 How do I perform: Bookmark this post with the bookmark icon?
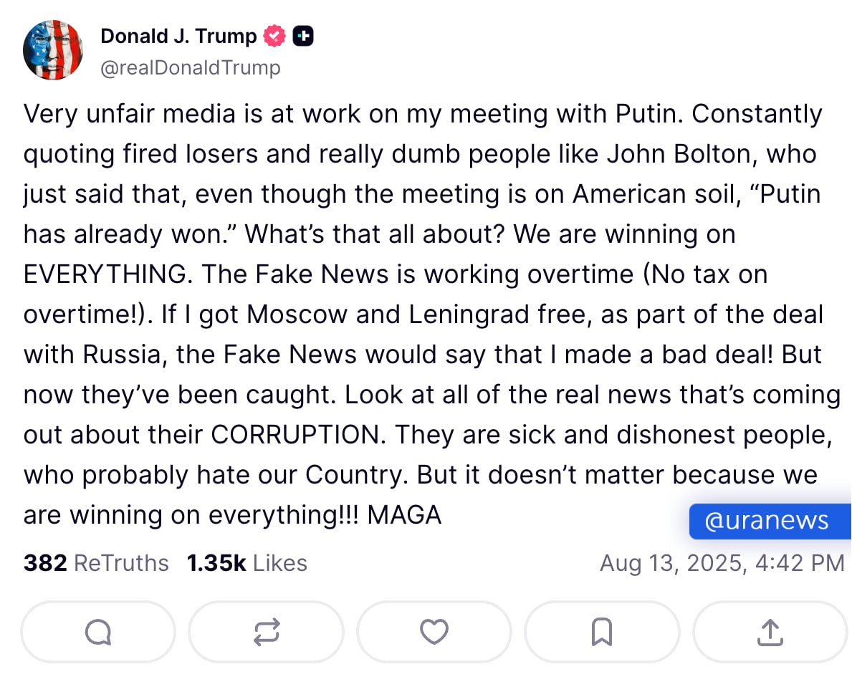pos(602,633)
